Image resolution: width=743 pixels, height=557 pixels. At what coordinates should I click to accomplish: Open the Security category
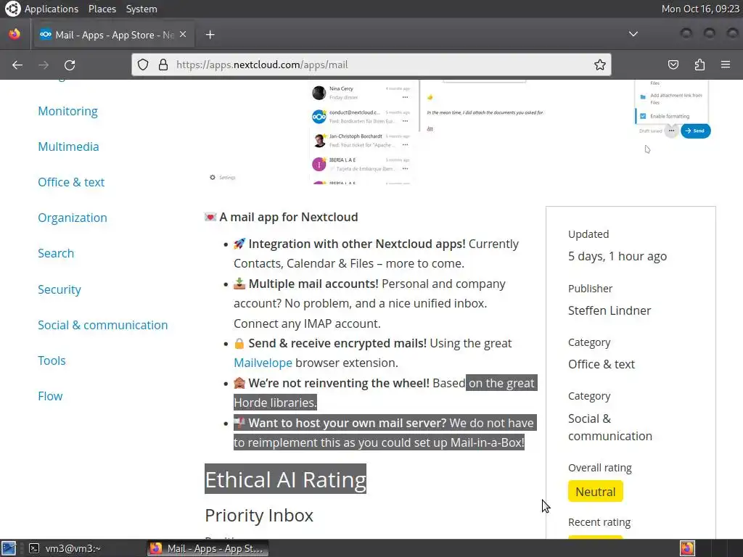[59, 289]
